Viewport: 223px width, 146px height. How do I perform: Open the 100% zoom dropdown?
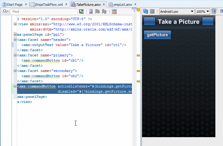203,11
